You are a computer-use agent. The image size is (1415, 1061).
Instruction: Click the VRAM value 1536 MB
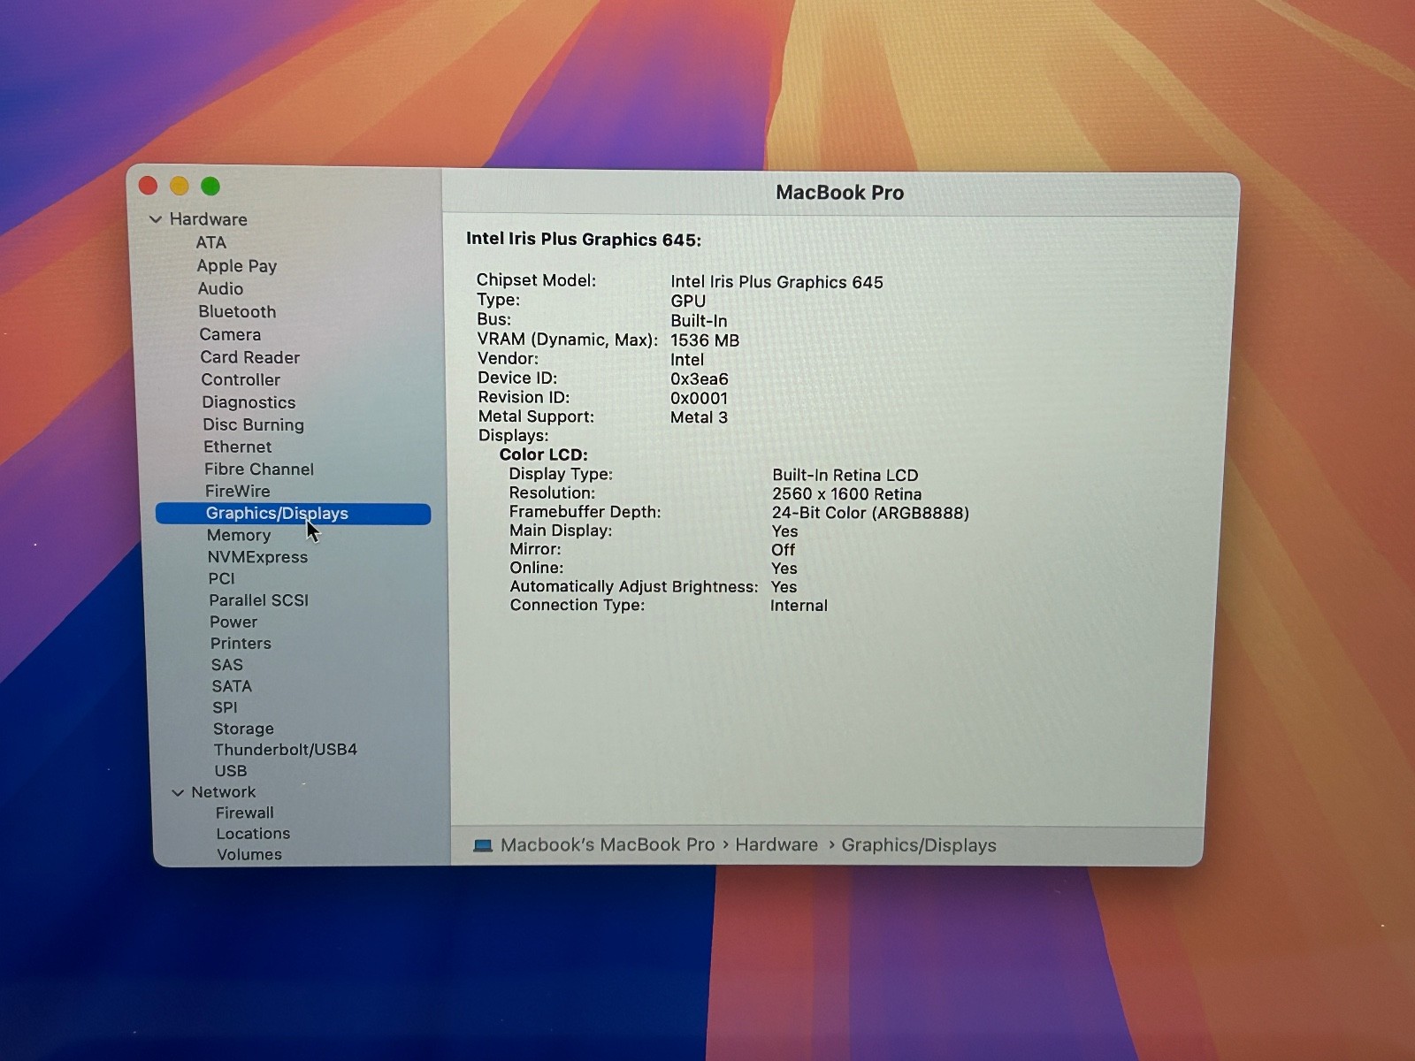pos(705,340)
